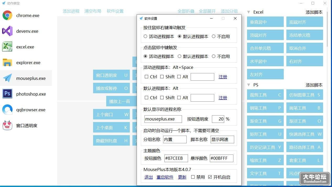Click the 钢笔工具 PS script button

(x=265, y=108)
